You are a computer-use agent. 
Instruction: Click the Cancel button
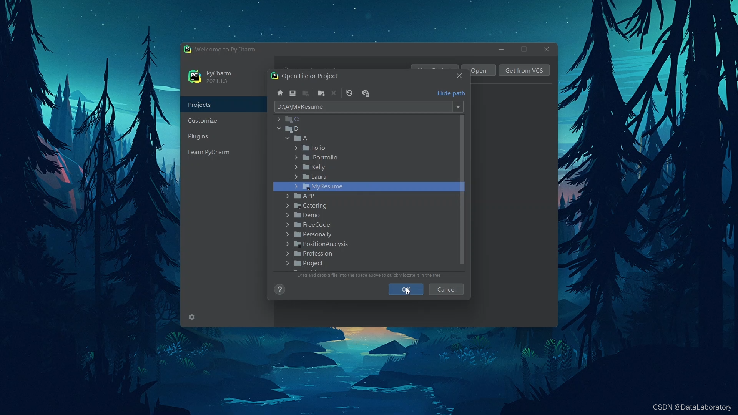coord(446,289)
